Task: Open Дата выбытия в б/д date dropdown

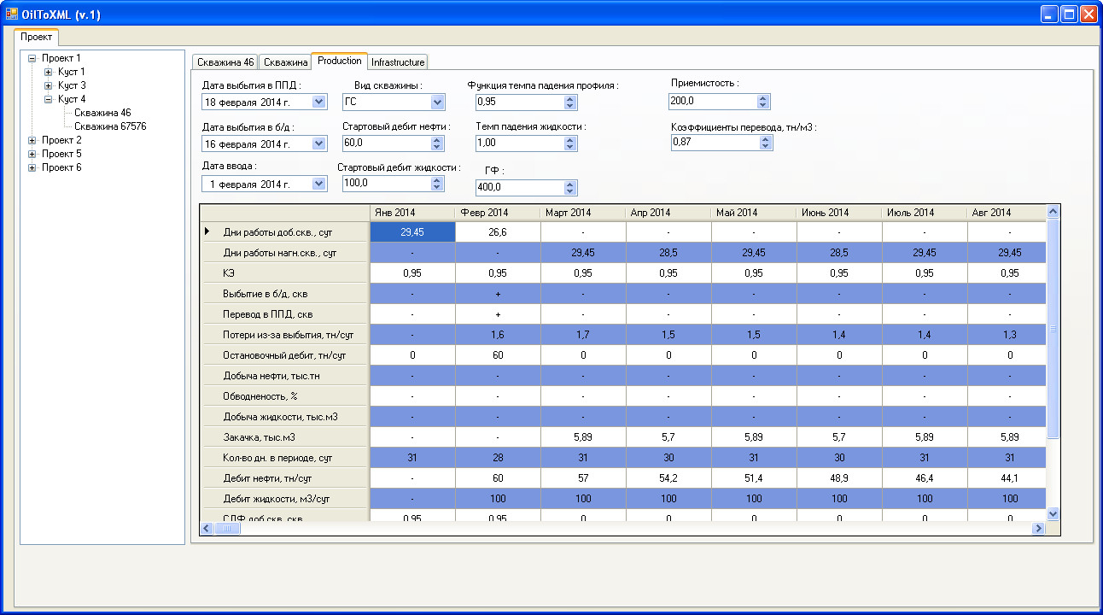Action: coord(319,143)
